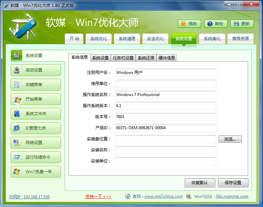The image size is (263, 207).
Task: Click the 安装盘位置 input field
Action: (x=165, y=139)
